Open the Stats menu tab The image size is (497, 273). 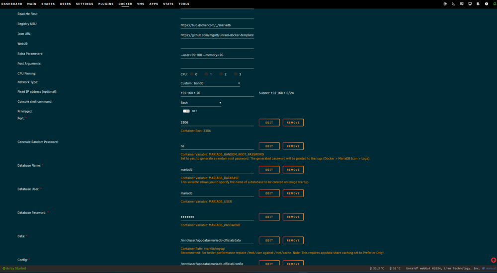point(168,4)
